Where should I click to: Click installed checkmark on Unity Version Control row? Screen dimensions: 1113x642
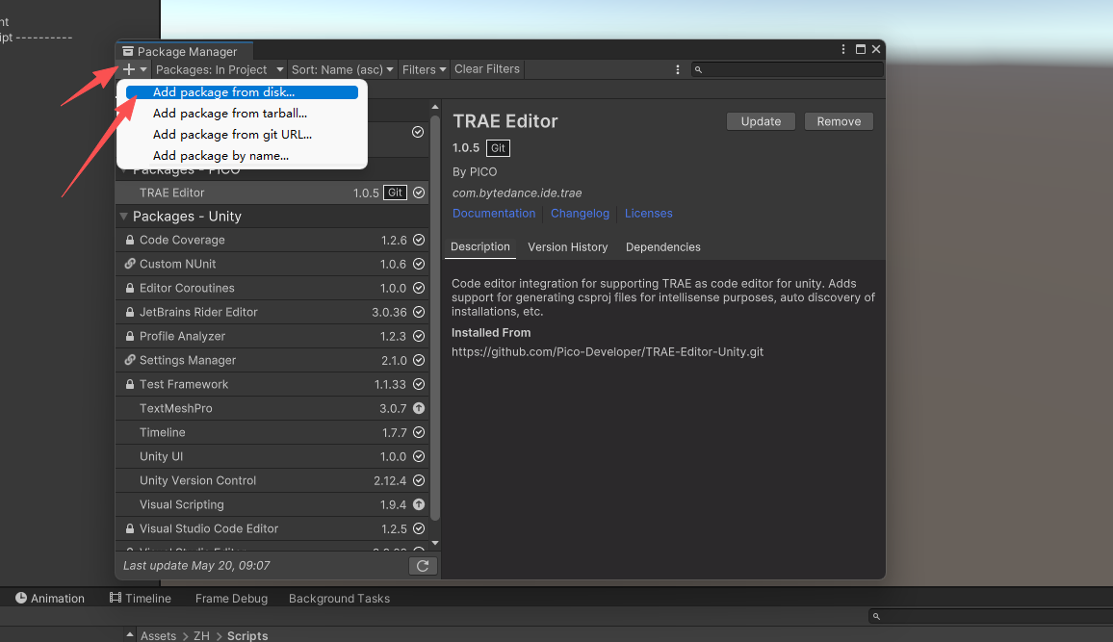(x=419, y=480)
